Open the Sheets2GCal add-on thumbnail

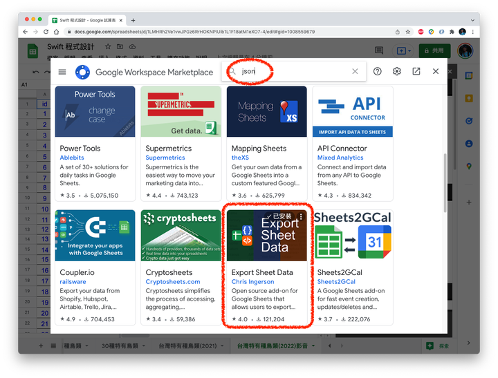pyautogui.click(x=353, y=235)
